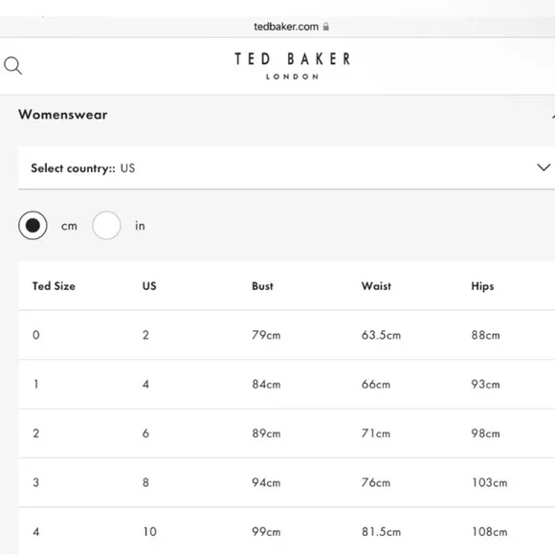555x555 pixels.
Task: Click the chevron on the country selector
Action: [544, 167]
